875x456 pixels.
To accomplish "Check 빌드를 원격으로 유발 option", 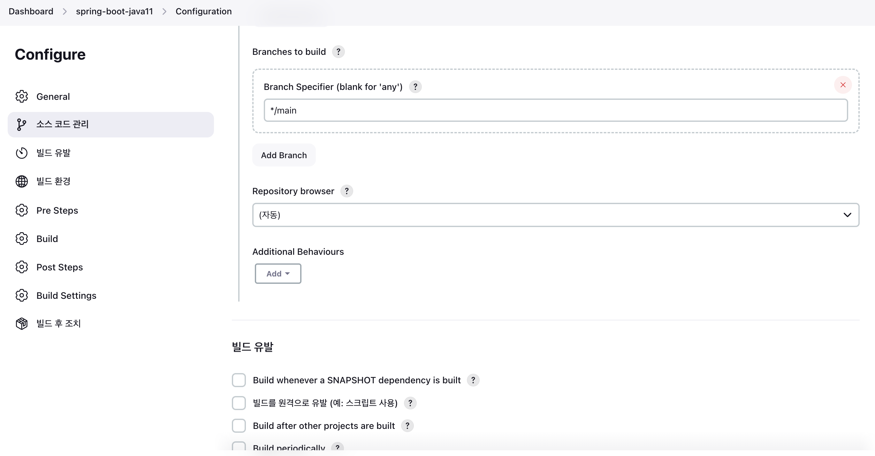I will [x=239, y=403].
